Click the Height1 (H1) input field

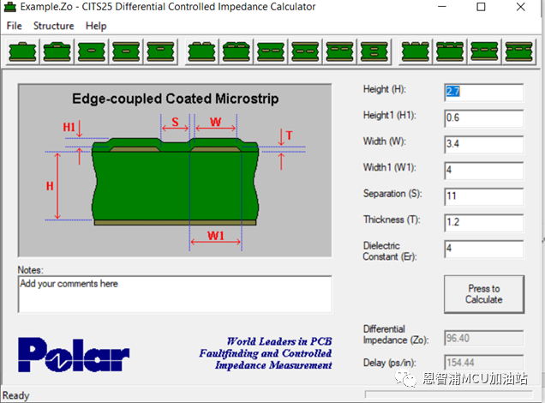(482, 117)
